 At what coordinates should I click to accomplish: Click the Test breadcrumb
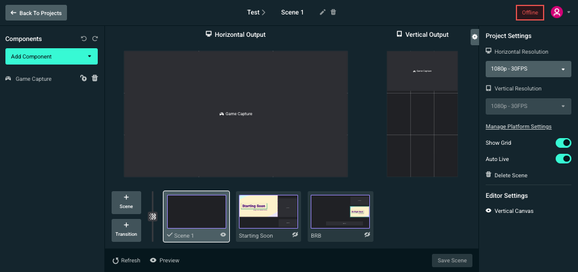253,12
